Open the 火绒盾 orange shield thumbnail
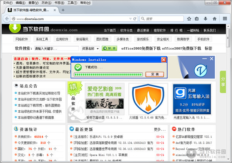The image size is (232, 163). click(x=148, y=99)
